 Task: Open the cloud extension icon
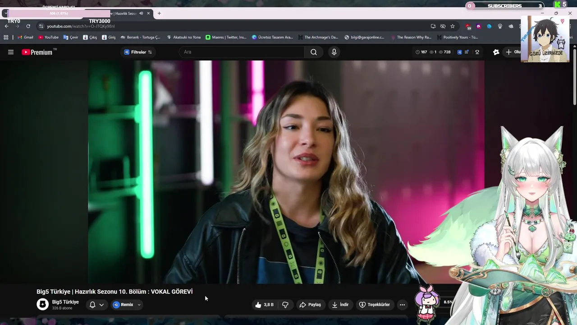(x=510, y=26)
